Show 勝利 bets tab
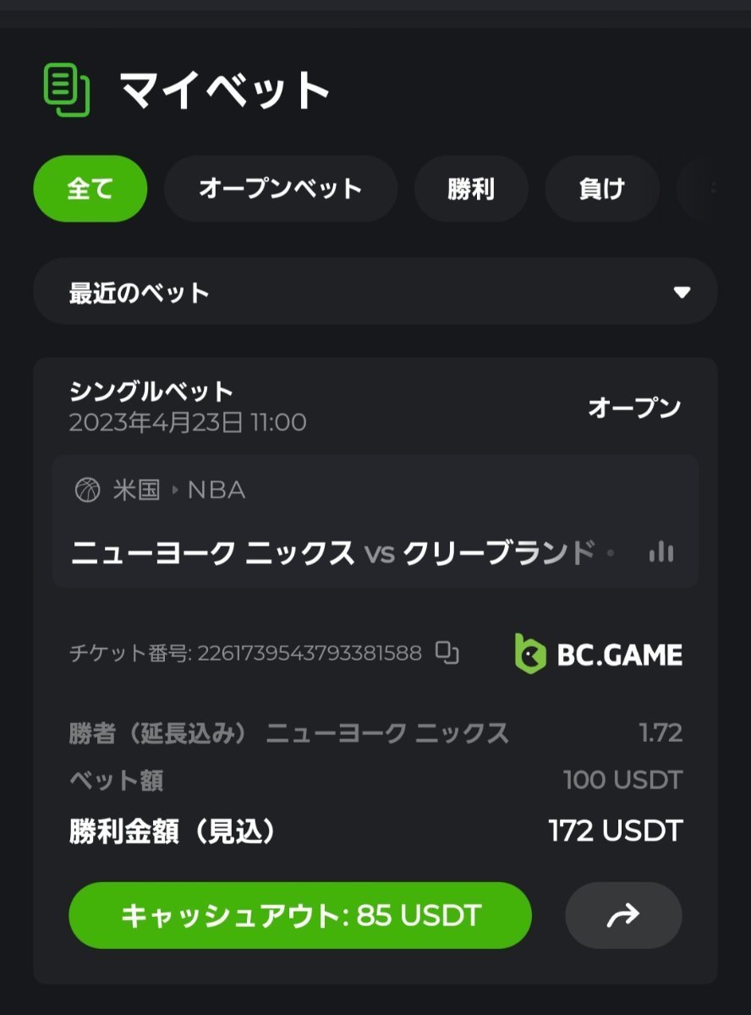Screen dimensions: 751x1015 [470, 189]
